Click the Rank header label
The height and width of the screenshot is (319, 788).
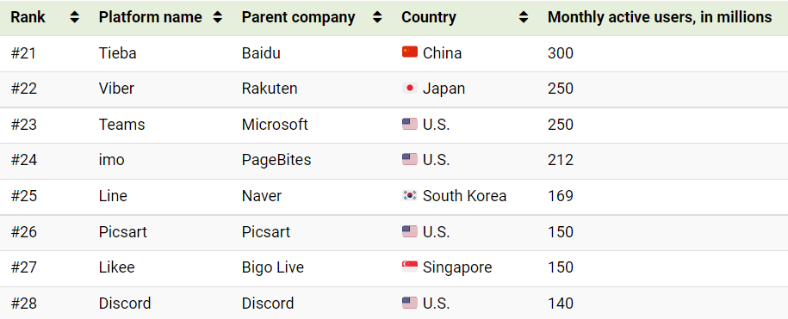point(28,17)
